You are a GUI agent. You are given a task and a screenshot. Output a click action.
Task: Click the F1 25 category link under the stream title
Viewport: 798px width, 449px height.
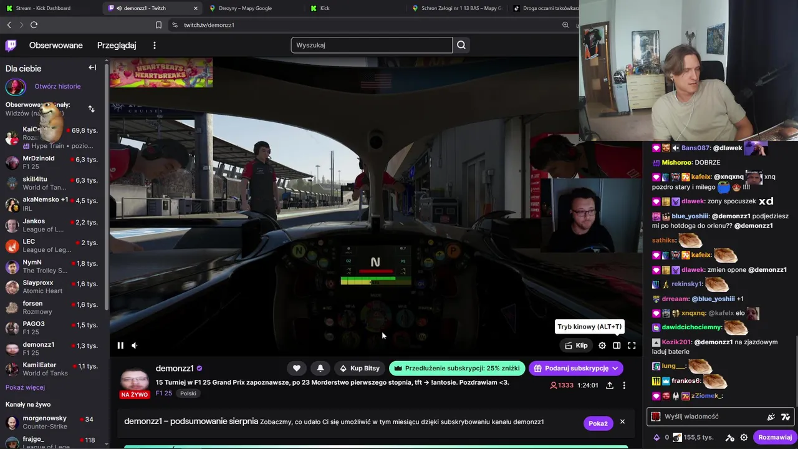point(164,393)
